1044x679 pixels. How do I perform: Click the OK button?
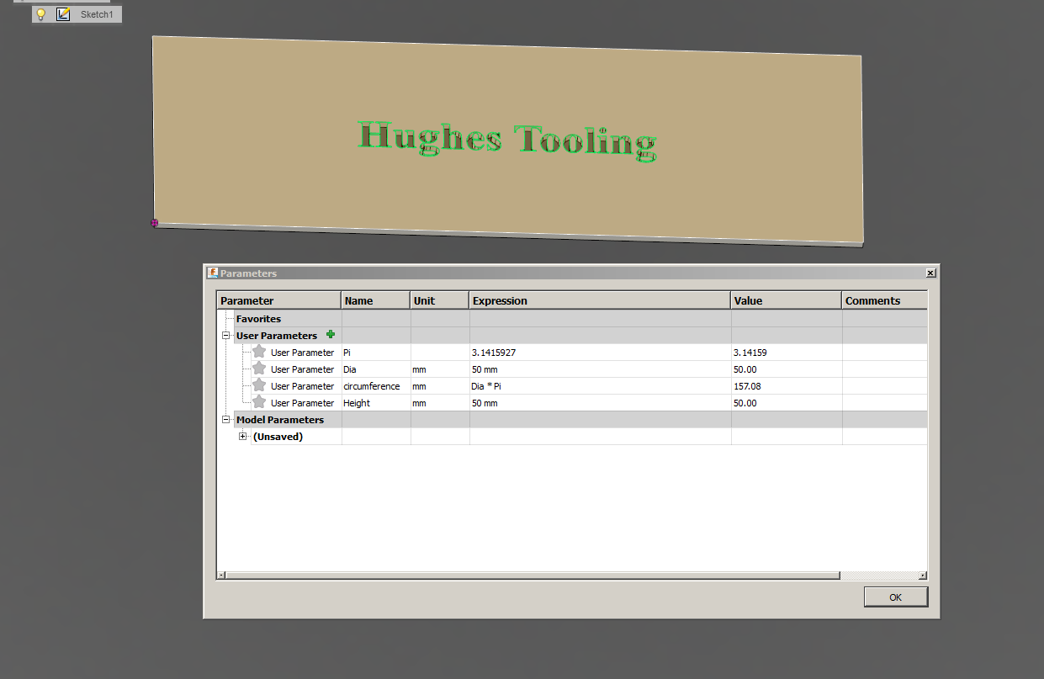896,597
